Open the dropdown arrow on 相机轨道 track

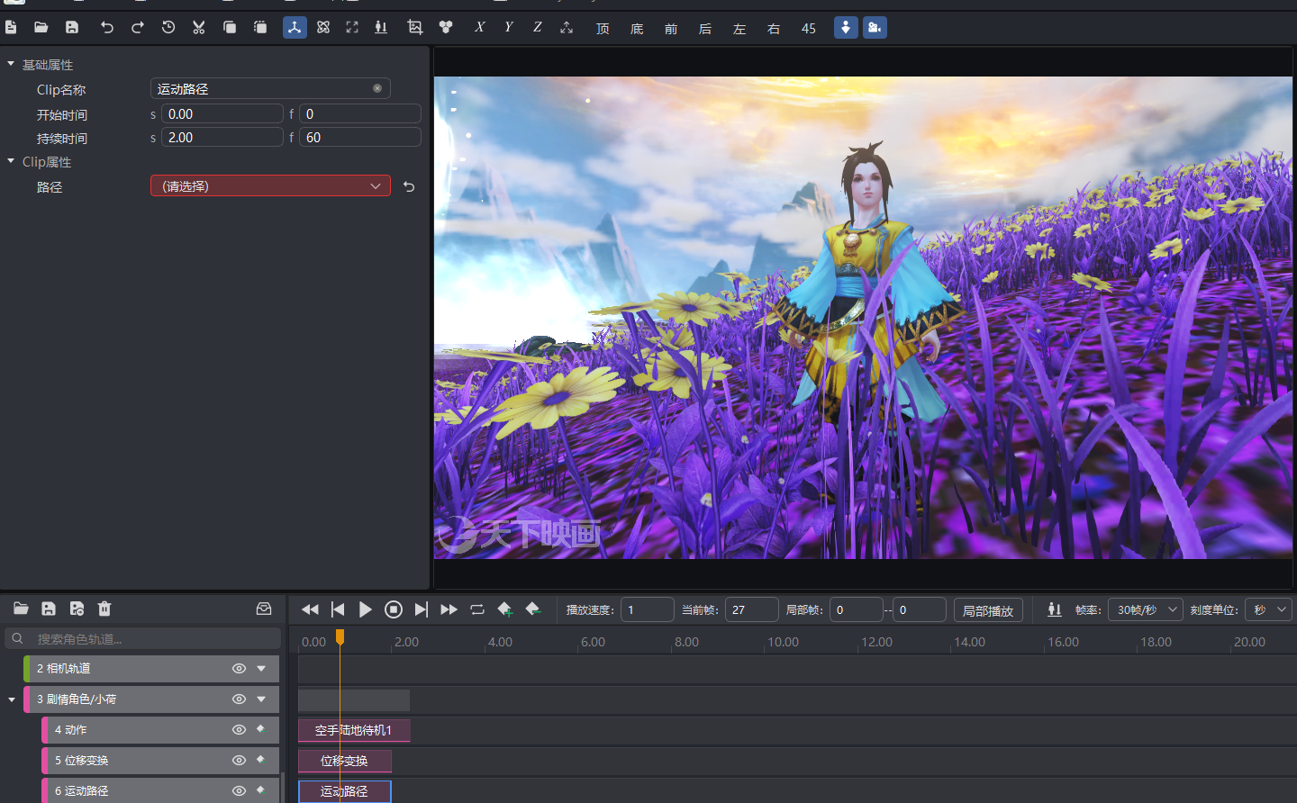[261, 668]
